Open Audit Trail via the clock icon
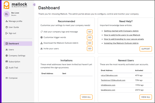155x103 pixels. click(x=7, y=68)
